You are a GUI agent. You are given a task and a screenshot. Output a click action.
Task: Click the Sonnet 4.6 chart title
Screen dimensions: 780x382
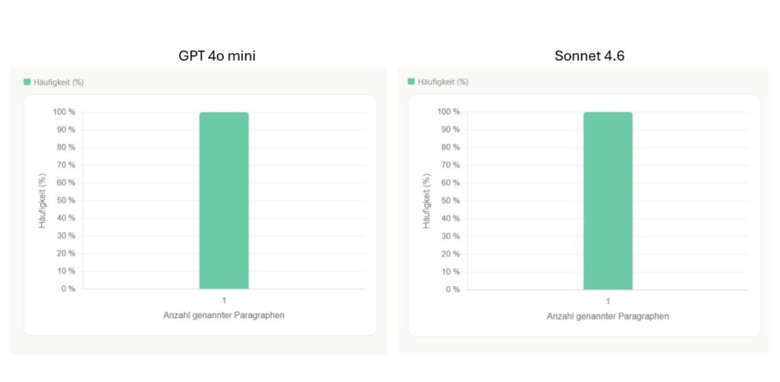tap(590, 56)
